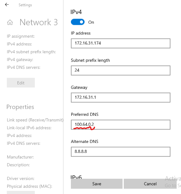Click the Settings window title text

25,5
